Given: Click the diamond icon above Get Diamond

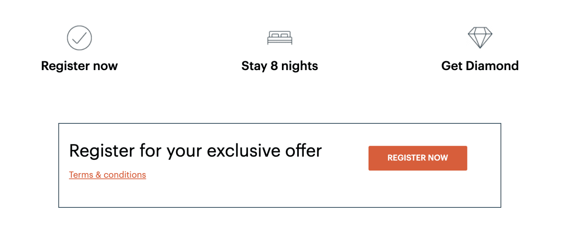Looking at the screenshot, I should pyautogui.click(x=480, y=37).
